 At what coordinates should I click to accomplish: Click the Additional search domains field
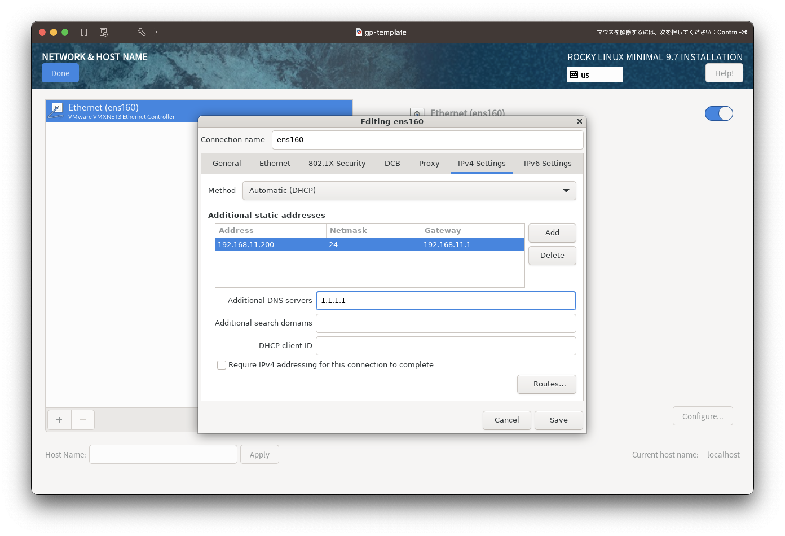click(446, 323)
